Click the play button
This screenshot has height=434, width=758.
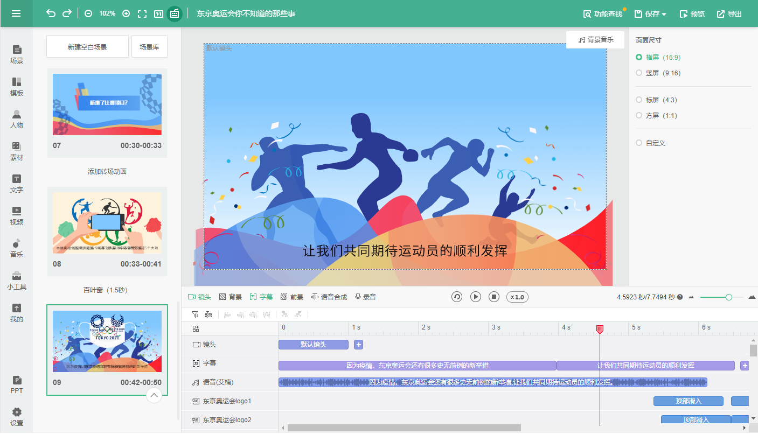tap(476, 297)
